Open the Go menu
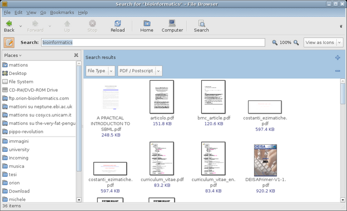This screenshot has width=347, height=211. [43, 12]
